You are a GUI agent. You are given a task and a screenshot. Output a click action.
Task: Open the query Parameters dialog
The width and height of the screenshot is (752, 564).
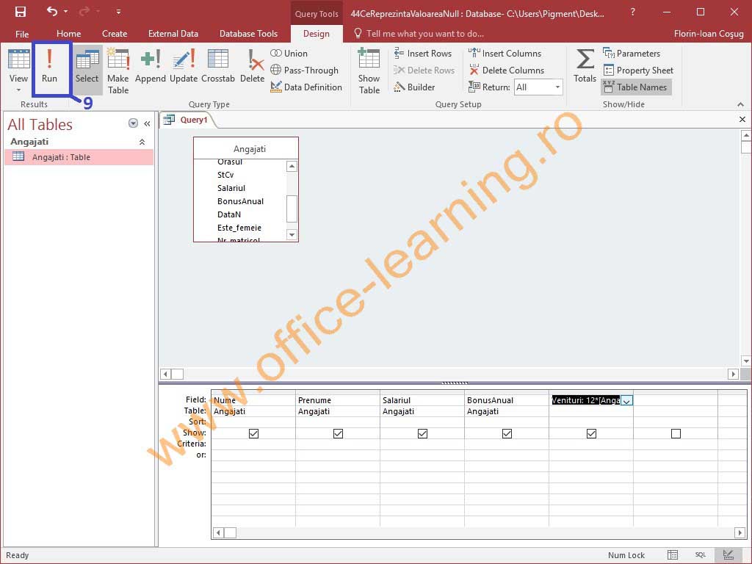[631, 53]
